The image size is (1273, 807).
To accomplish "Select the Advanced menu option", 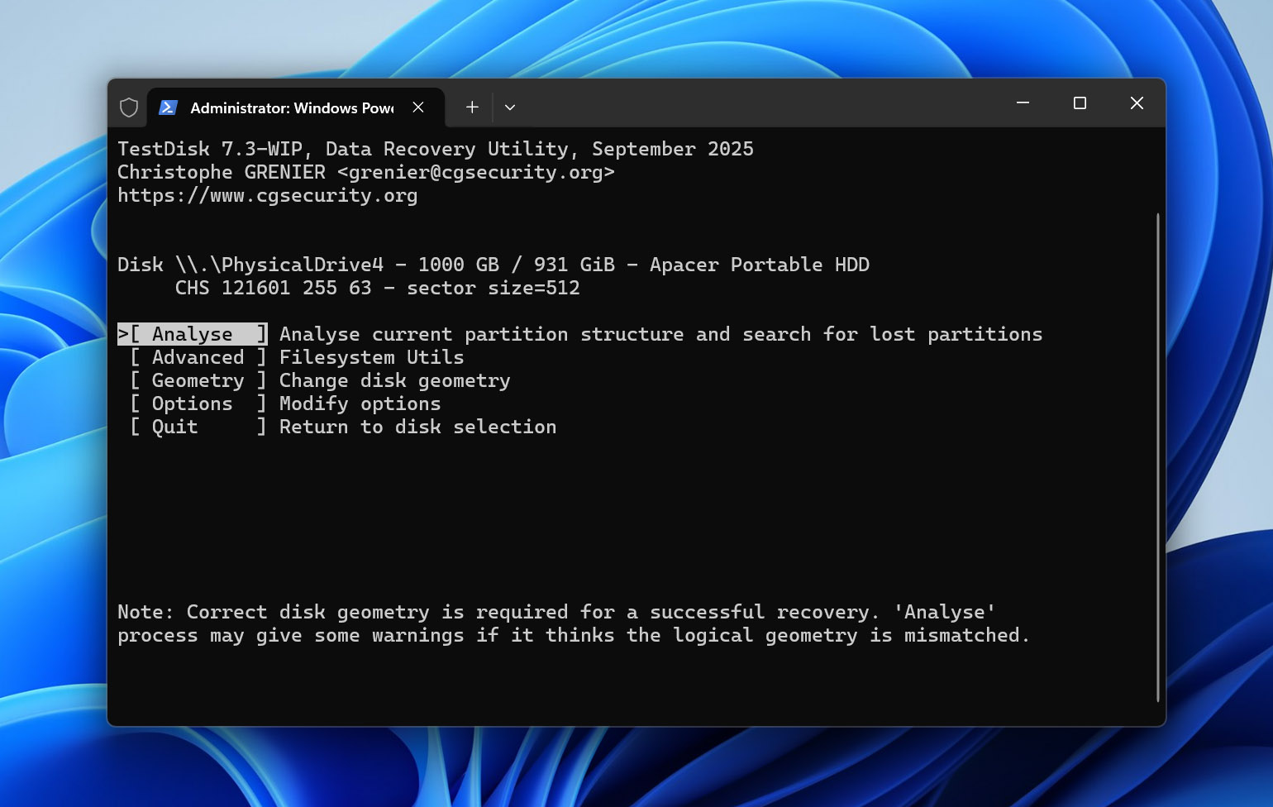I will click(x=198, y=357).
